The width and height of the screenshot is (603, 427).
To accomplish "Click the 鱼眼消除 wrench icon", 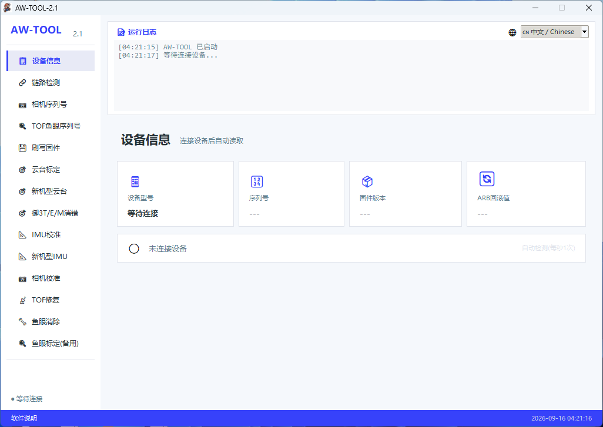I will (x=23, y=322).
